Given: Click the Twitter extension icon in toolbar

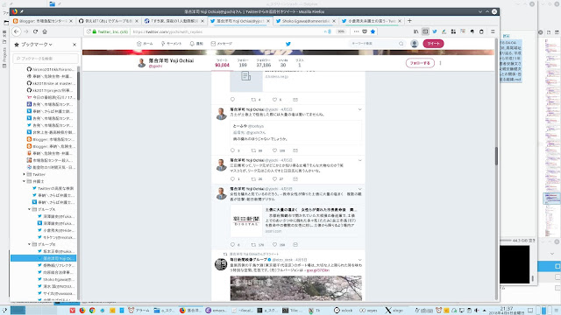Looking at the screenshot, I should click(x=435, y=31).
